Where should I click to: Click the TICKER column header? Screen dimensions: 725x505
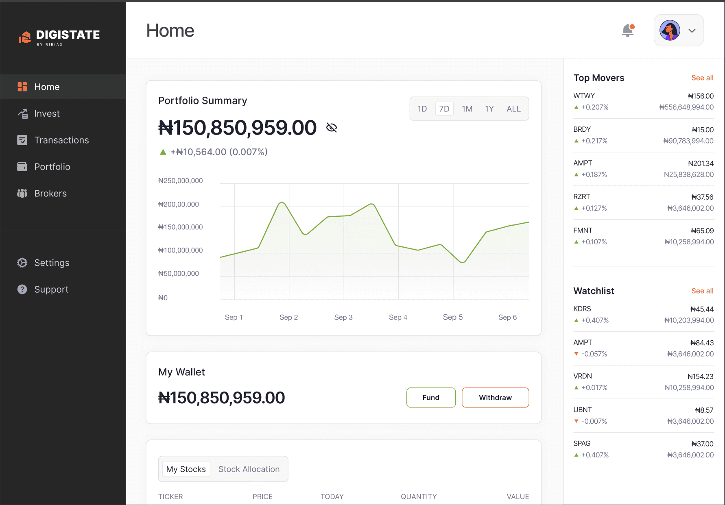[x=170, y=496]
